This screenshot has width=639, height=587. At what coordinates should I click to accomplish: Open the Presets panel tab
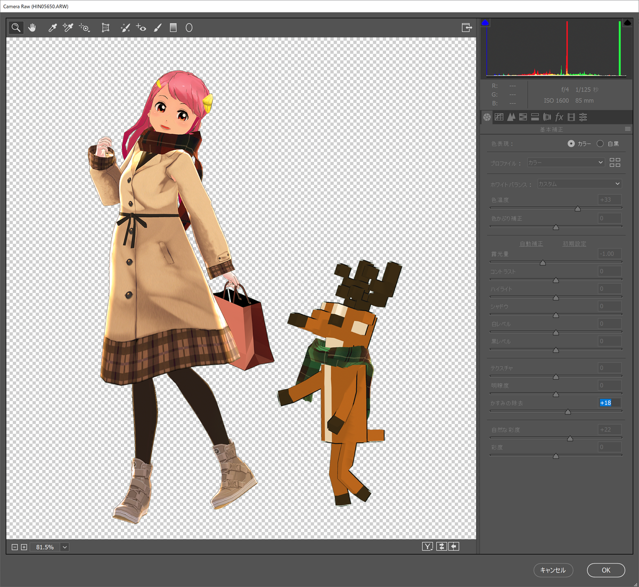(x=583, y=117)
